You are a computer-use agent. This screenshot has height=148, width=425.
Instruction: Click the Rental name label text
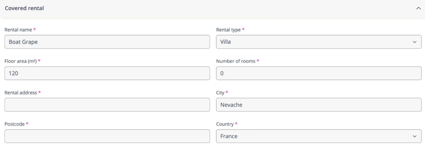(x=18, y=30)
